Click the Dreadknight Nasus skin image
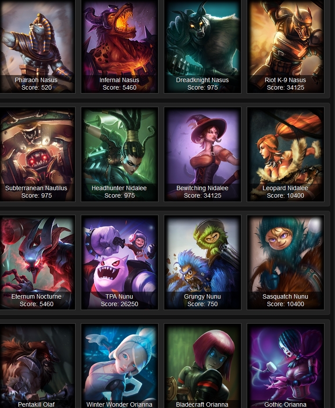The height and width of the screenshot is (408, 335). pyautogui.click(x=202, y=46)
